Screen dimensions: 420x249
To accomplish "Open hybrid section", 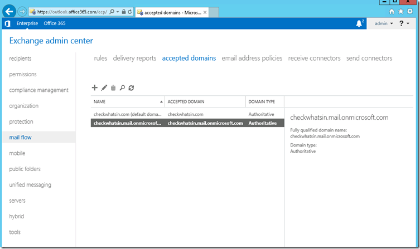I will click(x=17, y=216).
